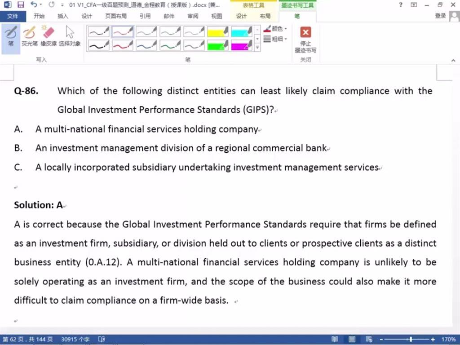Open Word Help question mark
The height and width of the screenshot is (345, 460).
pyautogui.click(x=401, y=4)
